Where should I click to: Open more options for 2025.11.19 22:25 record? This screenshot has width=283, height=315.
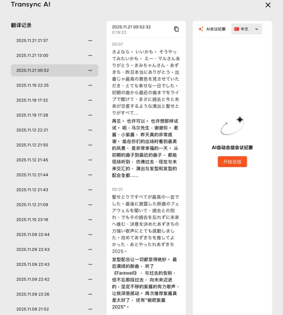[90, 85]
